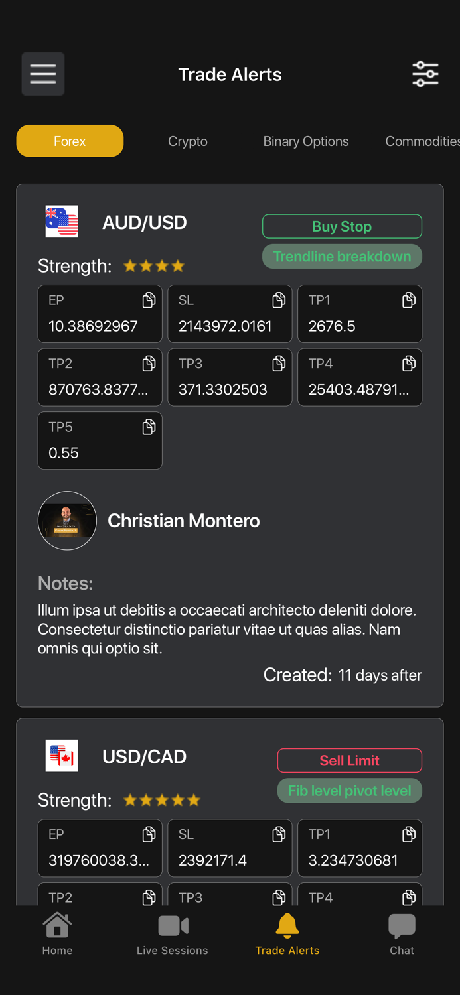Select the Forex category tab

(70, 141)
